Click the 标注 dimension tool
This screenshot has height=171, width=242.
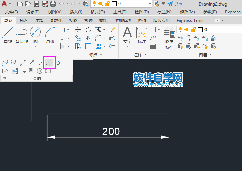tap(142, 35)
